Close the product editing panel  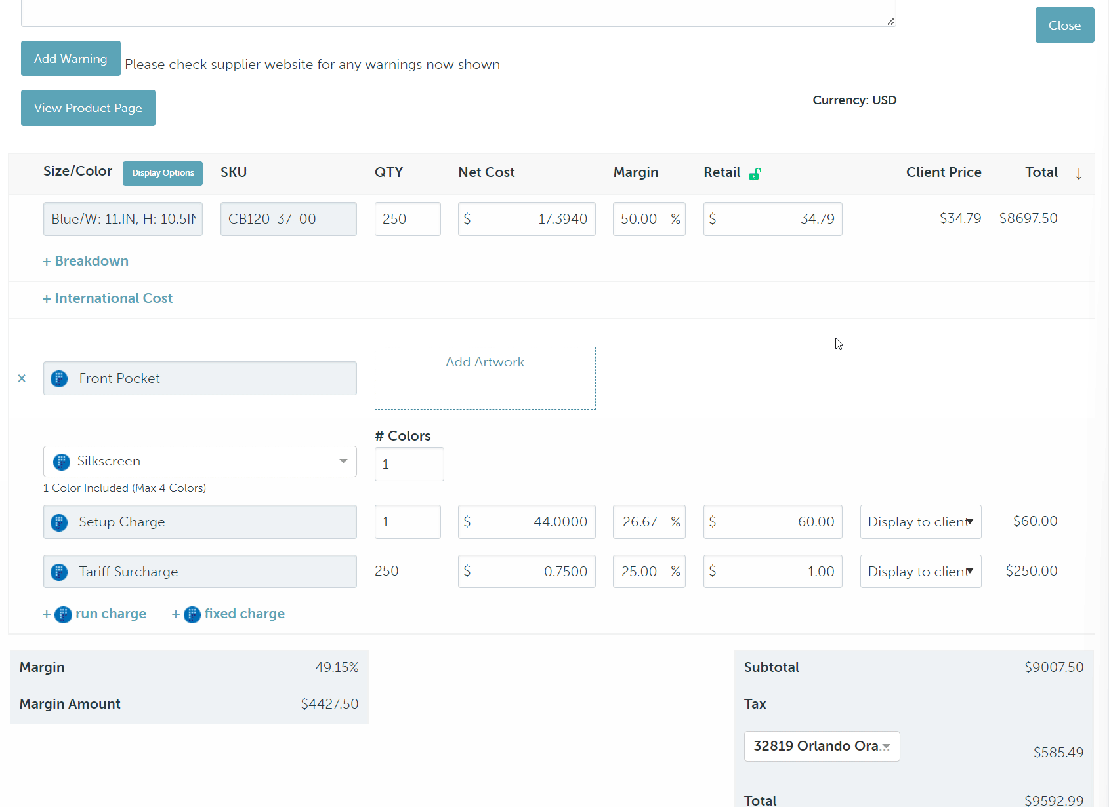point(1064,26)
